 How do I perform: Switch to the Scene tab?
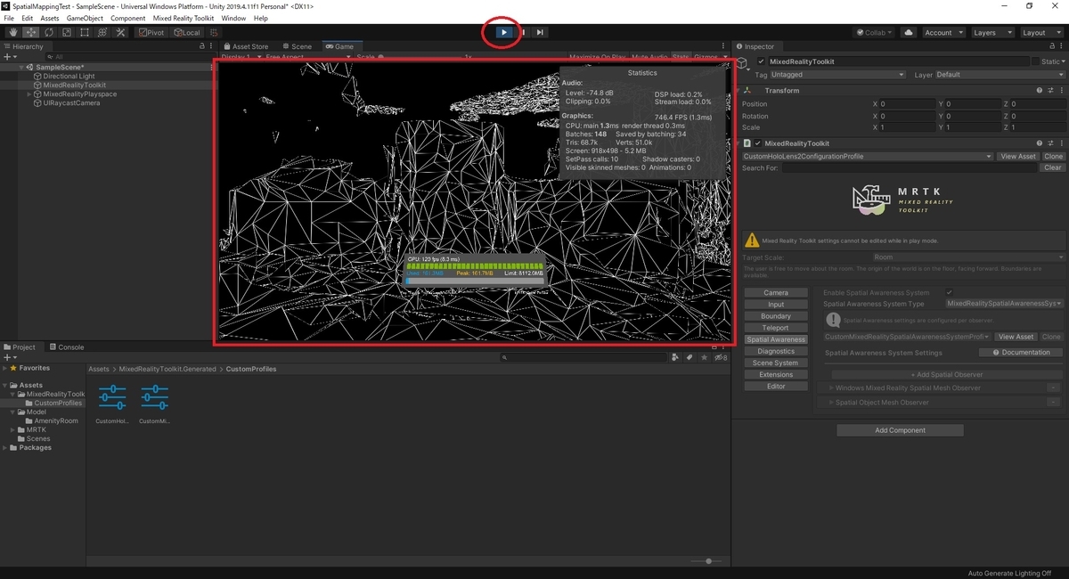point(297,46)
